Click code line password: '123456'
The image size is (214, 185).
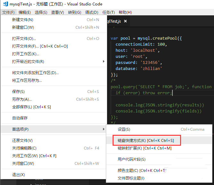139,62
